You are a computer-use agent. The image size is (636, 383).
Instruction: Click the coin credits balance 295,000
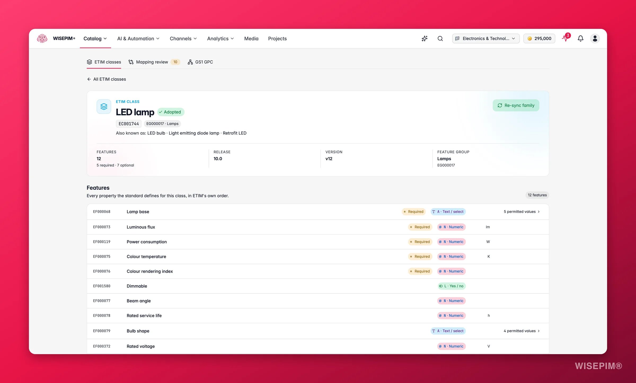[539, 38]
